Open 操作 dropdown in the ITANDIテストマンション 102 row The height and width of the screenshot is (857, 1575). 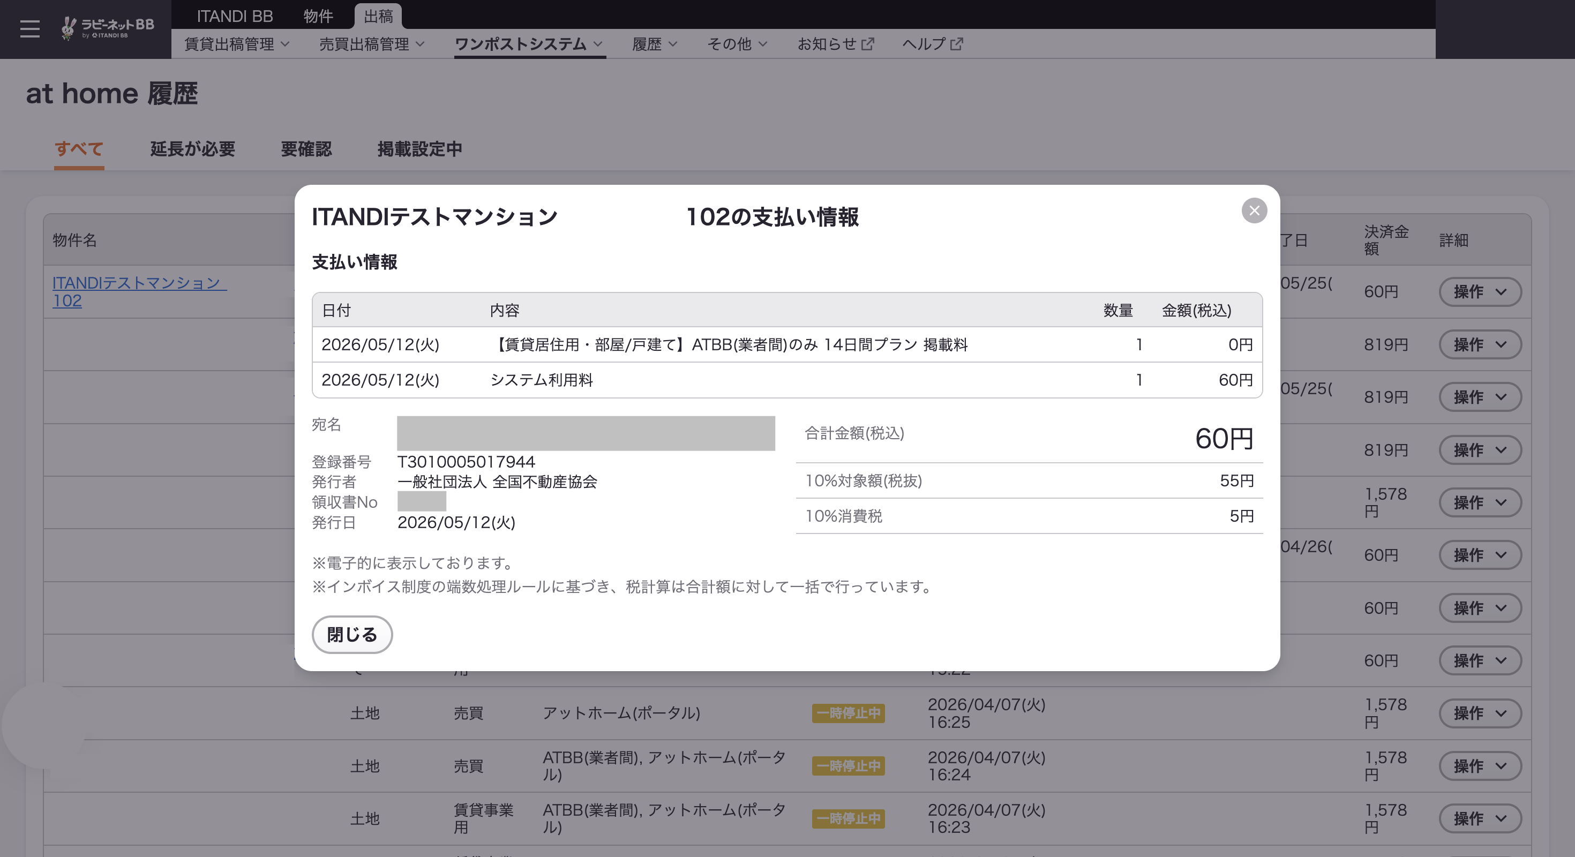tap(1480, 291)
